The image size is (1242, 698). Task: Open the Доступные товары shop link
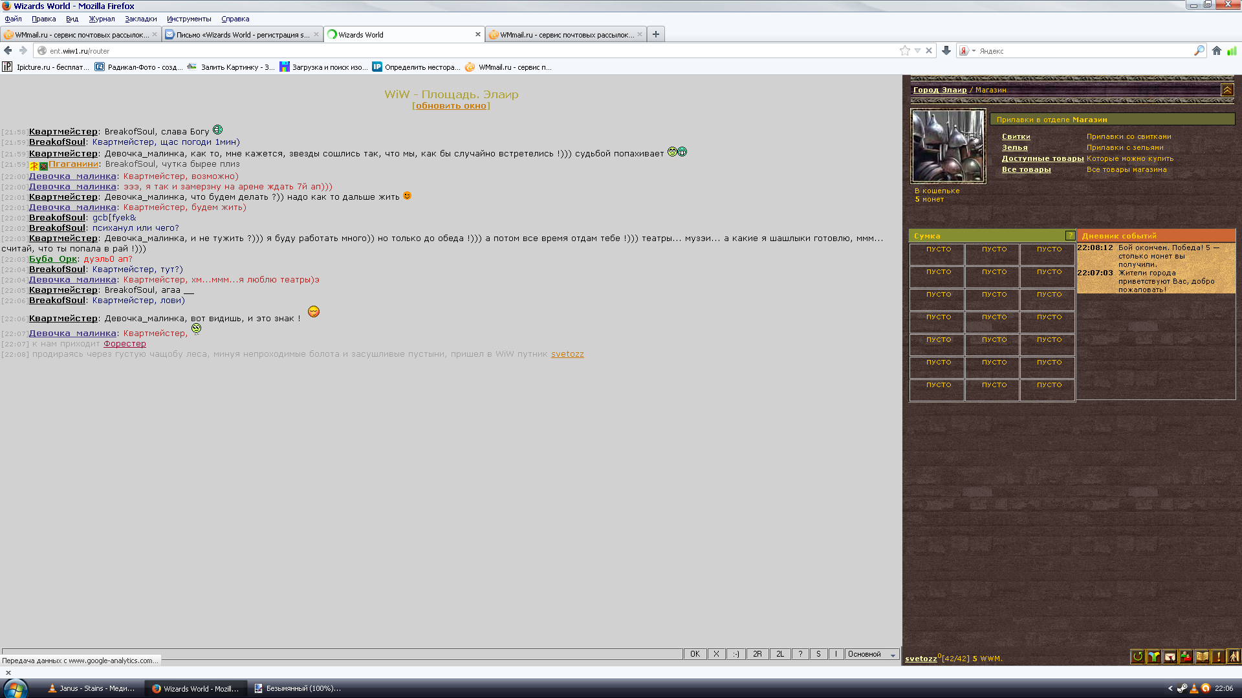pyautogui.click(x=1042, y=158)
